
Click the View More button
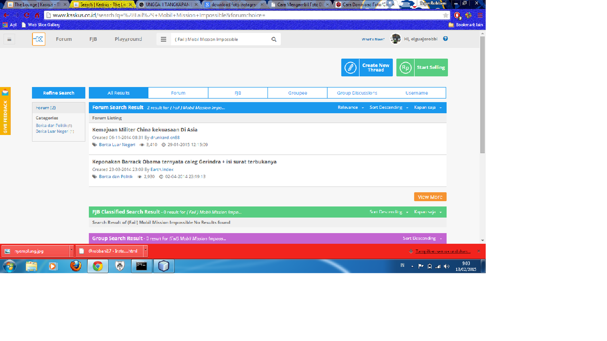pyautogui.click(x=430, y=197)
